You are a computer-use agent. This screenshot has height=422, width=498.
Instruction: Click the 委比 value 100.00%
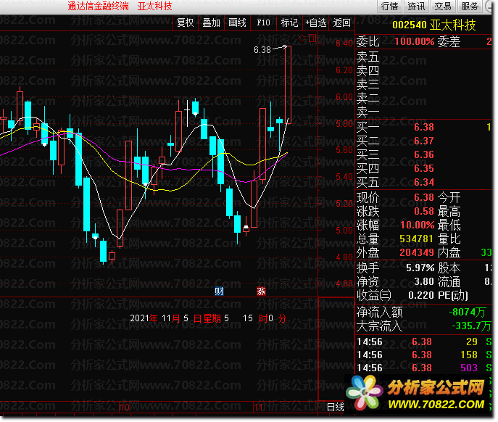[x=415, y=41]
